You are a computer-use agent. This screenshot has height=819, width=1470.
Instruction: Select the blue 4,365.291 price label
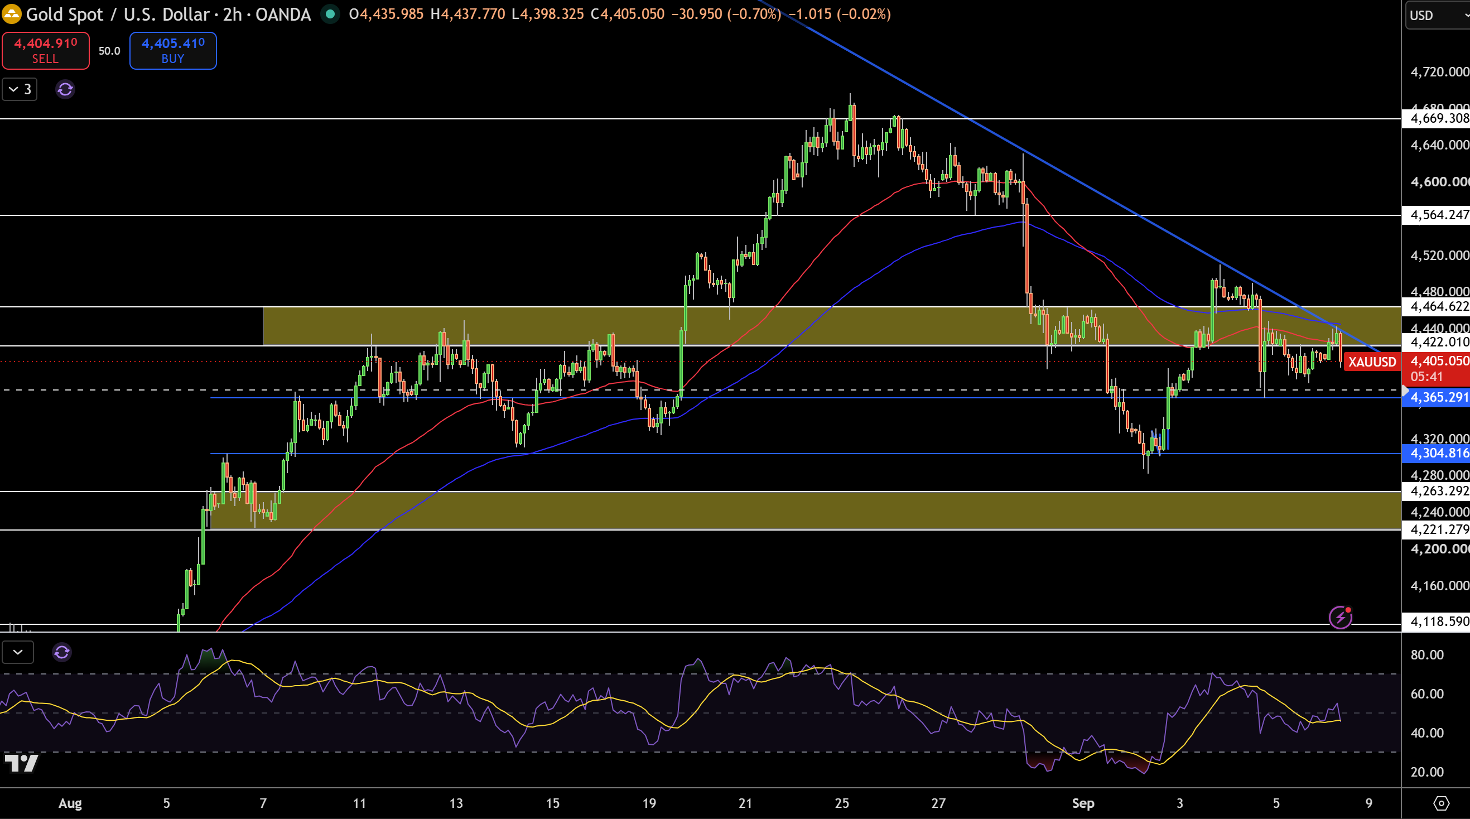[1436, 397]
